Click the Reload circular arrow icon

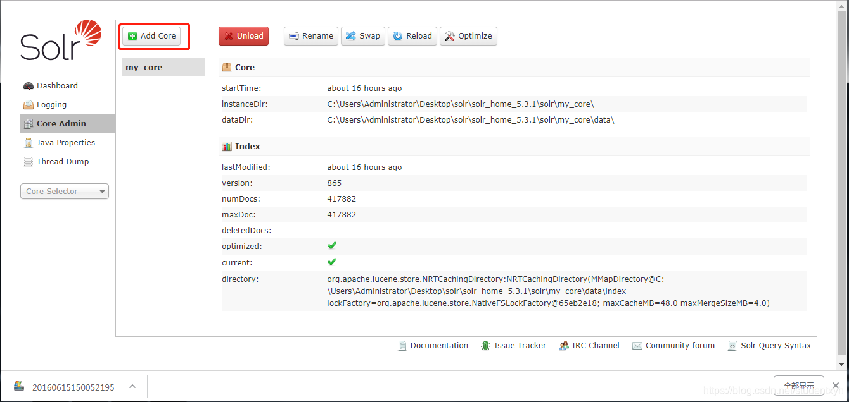pos(398,36)
